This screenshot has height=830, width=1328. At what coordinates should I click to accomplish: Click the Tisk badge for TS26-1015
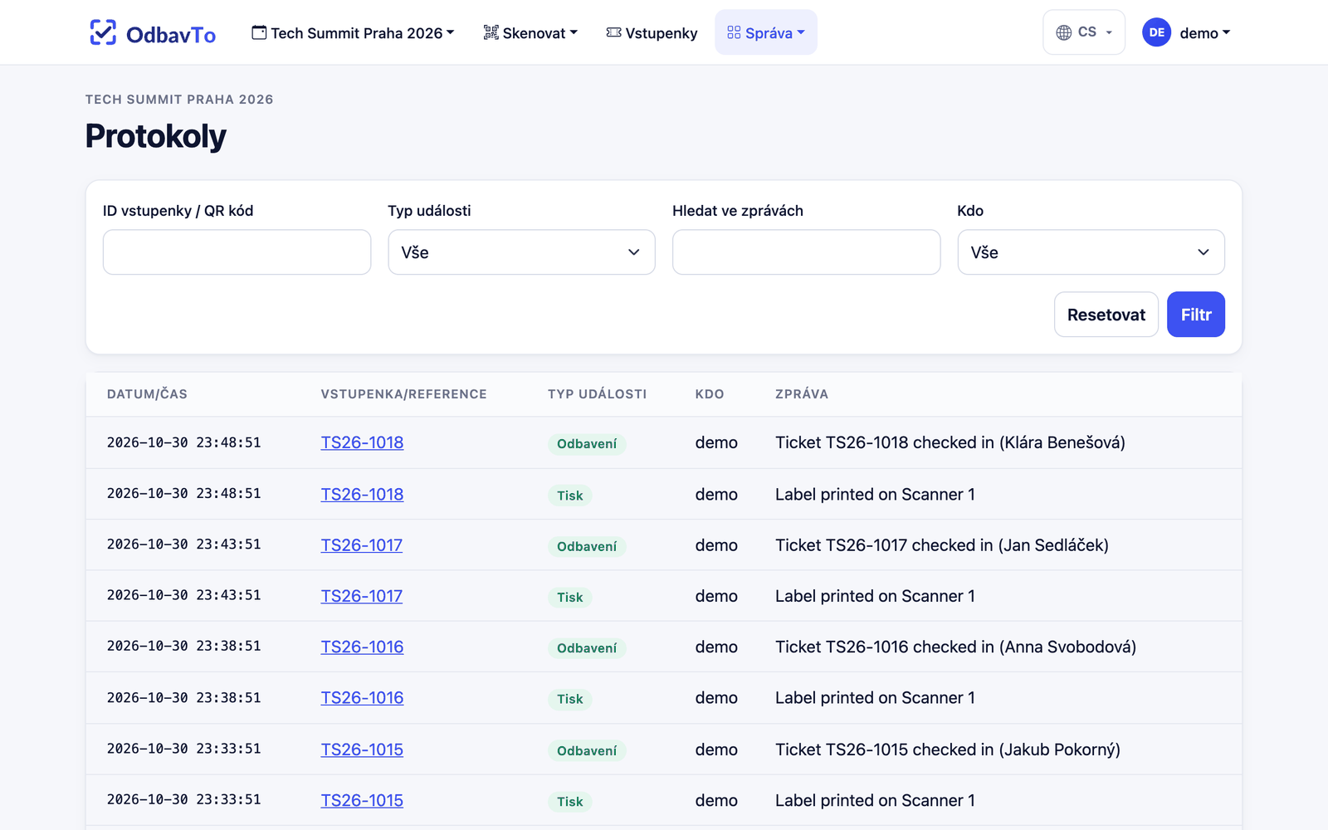coord(569,802)
